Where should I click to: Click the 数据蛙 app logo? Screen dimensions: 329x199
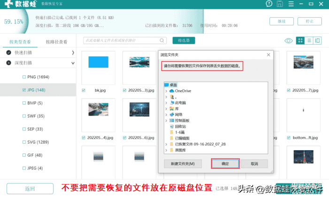(x=20, y=4)
